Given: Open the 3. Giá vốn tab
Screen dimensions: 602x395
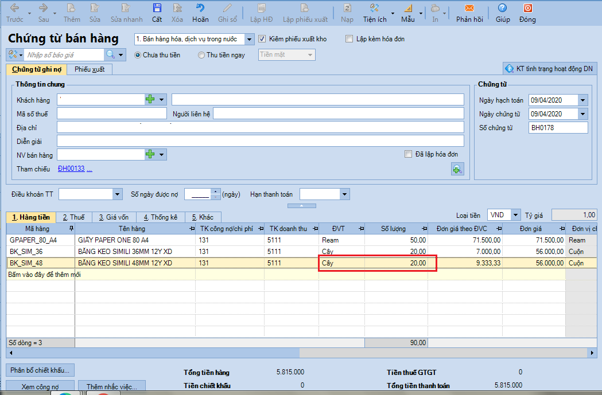Looking at the screenshot, I should 115,218.
